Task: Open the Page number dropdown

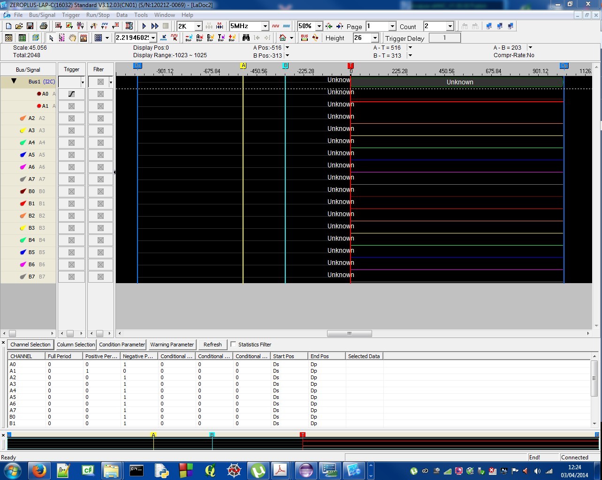Action: tap(392, 26)
